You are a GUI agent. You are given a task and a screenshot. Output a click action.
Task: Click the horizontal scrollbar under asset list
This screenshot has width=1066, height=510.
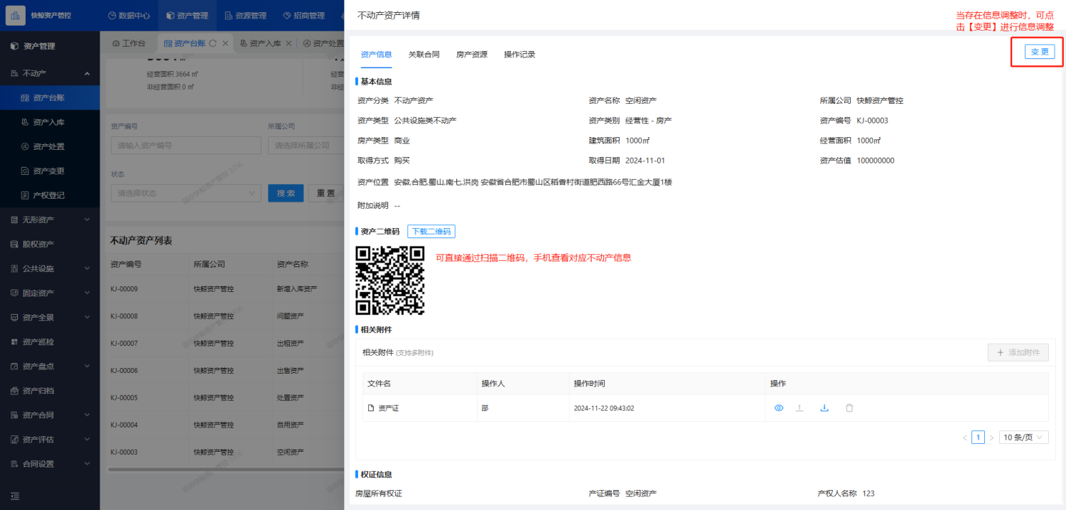(225, 469)
